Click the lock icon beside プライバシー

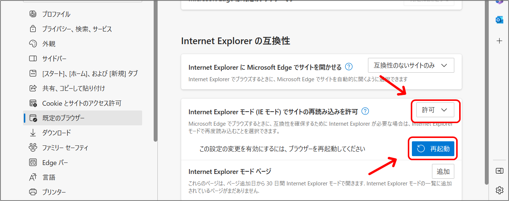(x=33, y=29)
